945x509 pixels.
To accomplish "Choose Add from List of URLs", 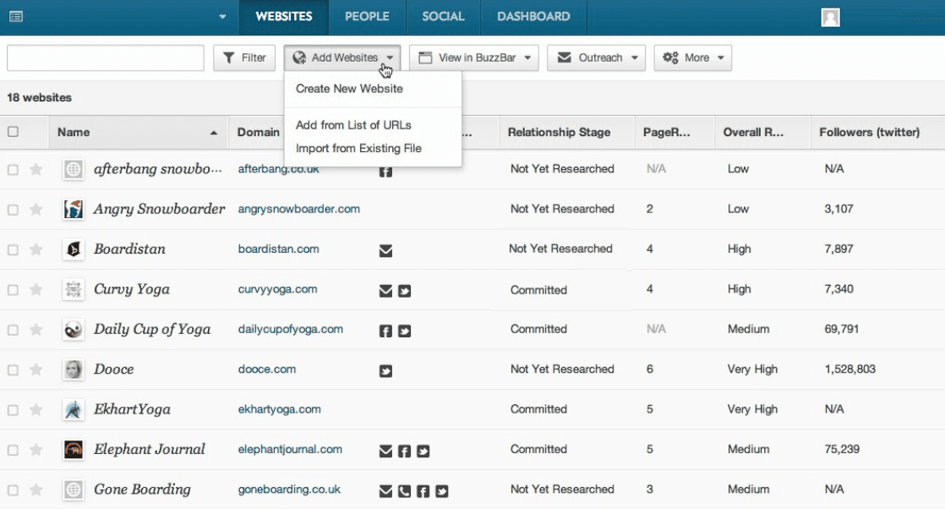I will pyautogui.click(x=353, y=125).
